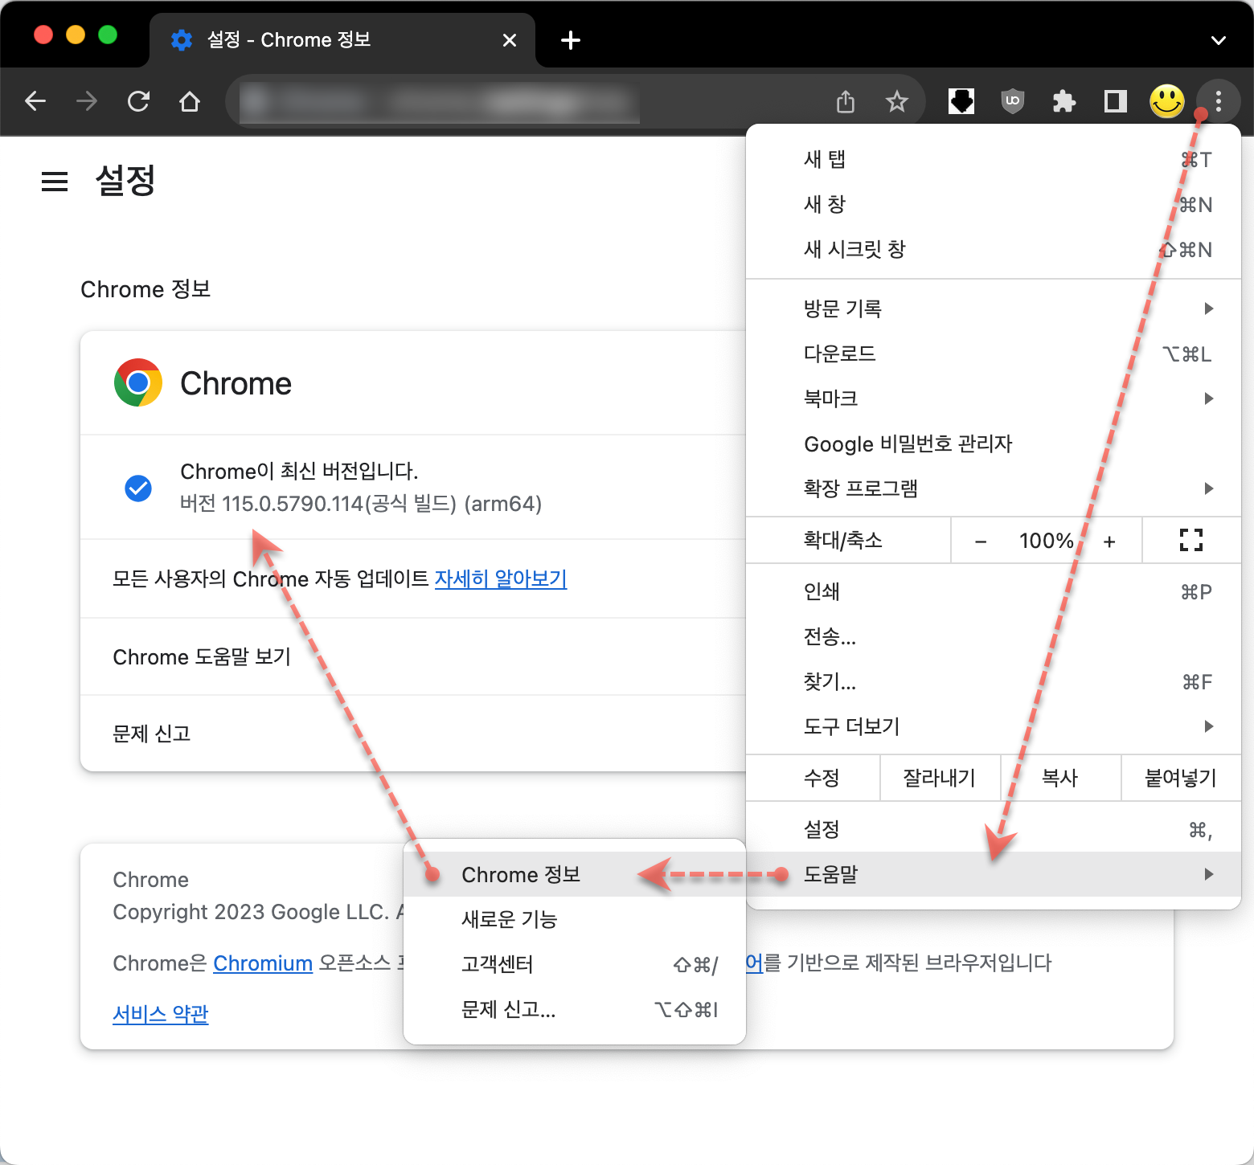Toggle the side panel icon
The height and width of the screenshot is (1165, 1254).
pos(1116,101)
